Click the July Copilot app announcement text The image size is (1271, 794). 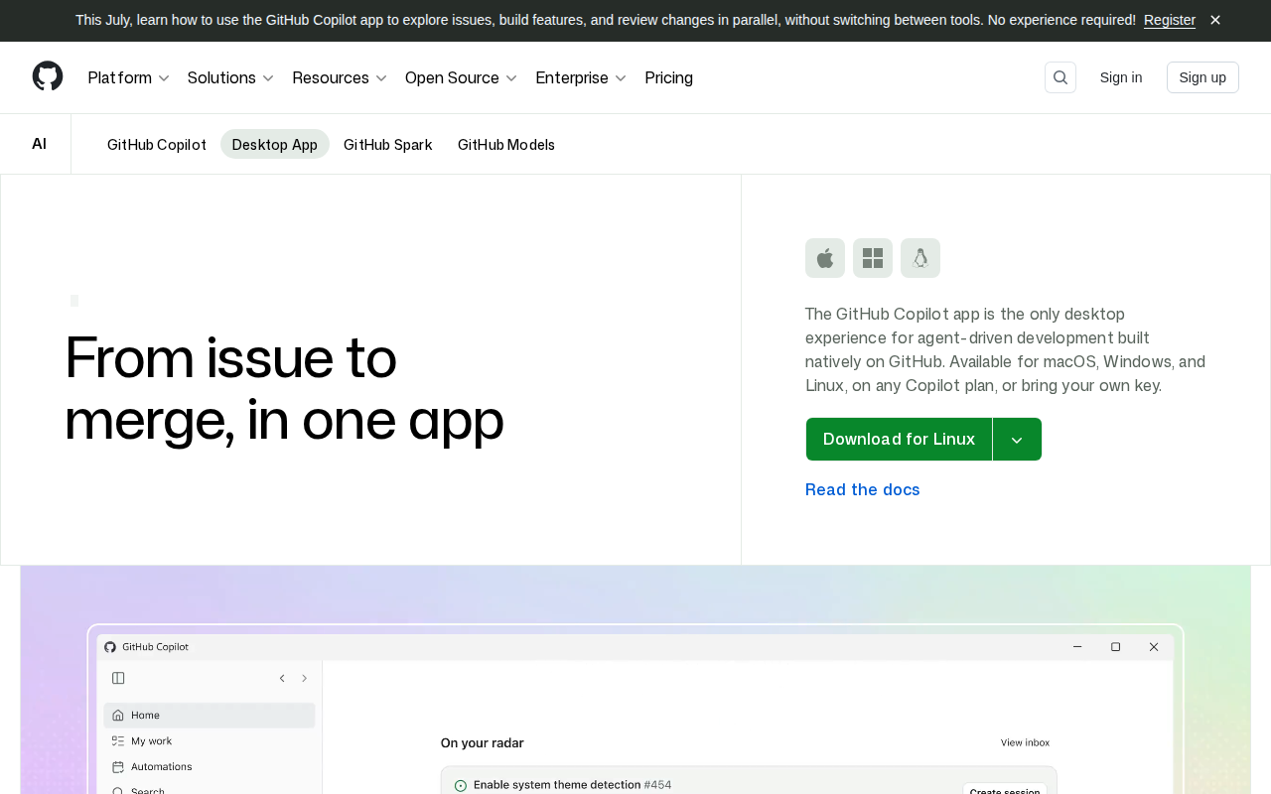[x=606, y=20]
